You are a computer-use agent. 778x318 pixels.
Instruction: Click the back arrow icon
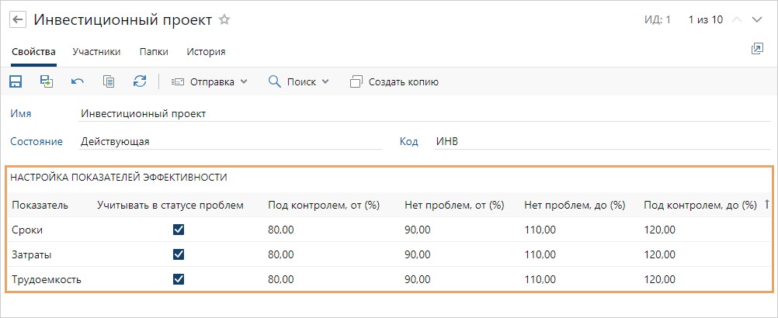(17, 20)
